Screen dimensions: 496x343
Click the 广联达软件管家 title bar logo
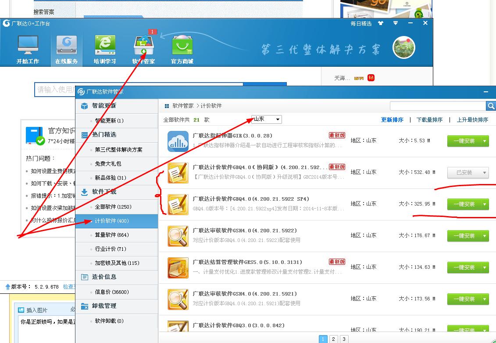pyautogui.click(x=81, y=92)
